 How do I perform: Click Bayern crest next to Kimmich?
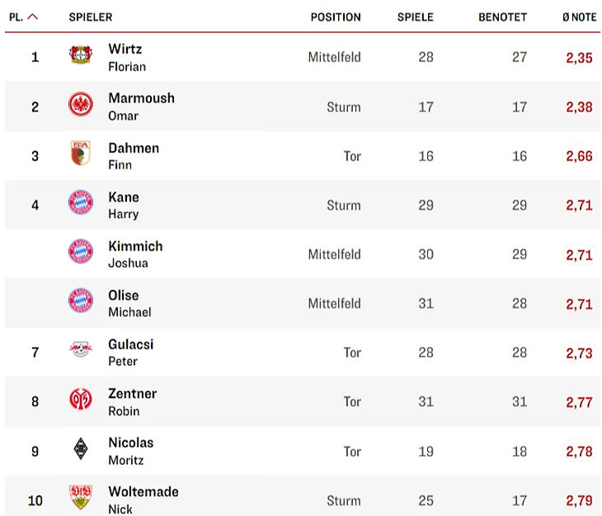pyautogui.click(x=81, y=253)
